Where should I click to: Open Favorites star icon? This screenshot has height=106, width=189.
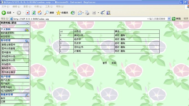coord(58,13)
